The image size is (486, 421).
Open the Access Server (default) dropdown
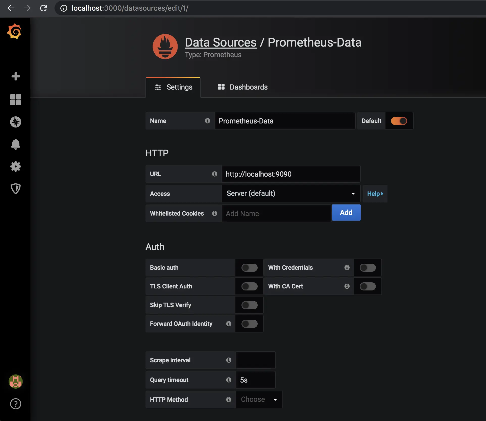(291, 194)
